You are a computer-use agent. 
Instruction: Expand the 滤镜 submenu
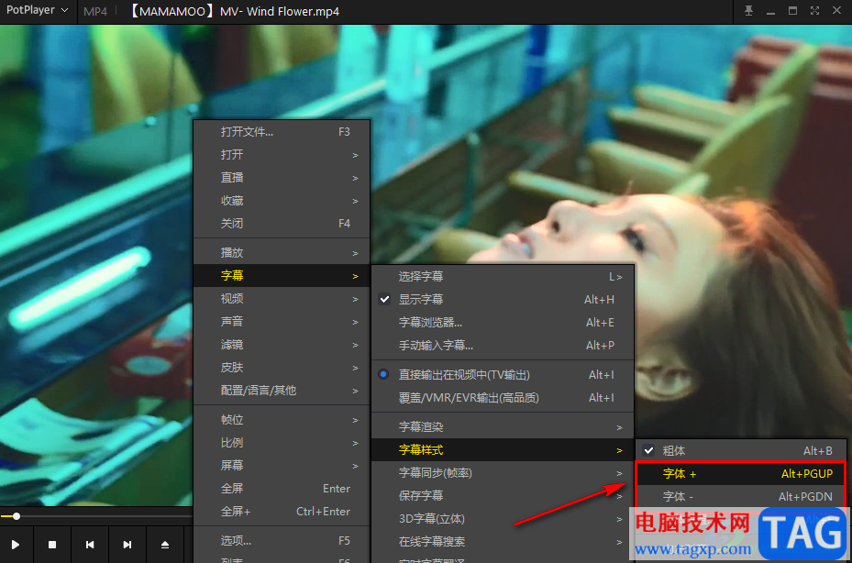coord(282,345)
